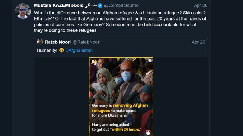Click the "for more Ukrainians" caption line
This screenshot has height=136, width=243.
click(109, 115)
